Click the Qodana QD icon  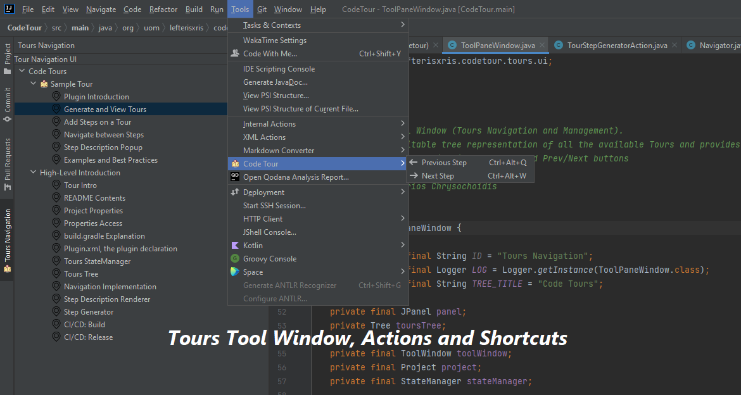(x=235, y=177)
